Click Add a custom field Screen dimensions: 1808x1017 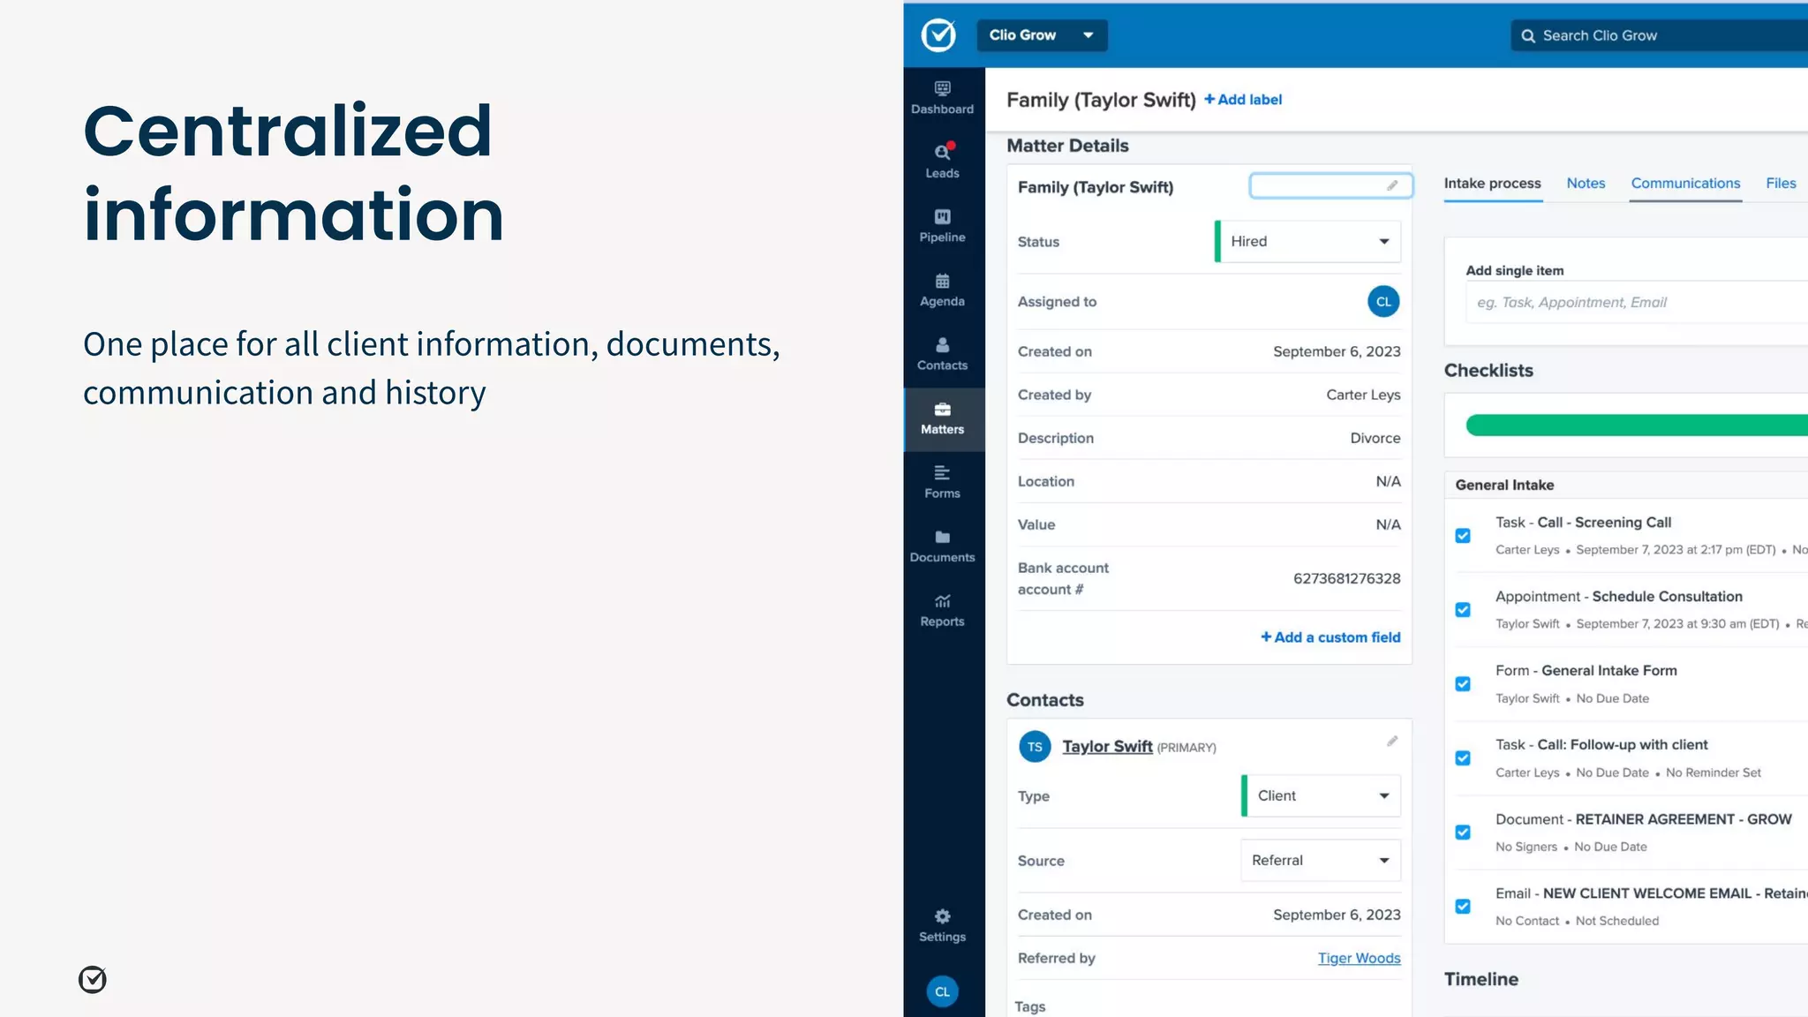point(1330,637)
